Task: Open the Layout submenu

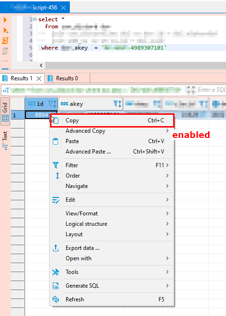Action: tap(112, 234)
